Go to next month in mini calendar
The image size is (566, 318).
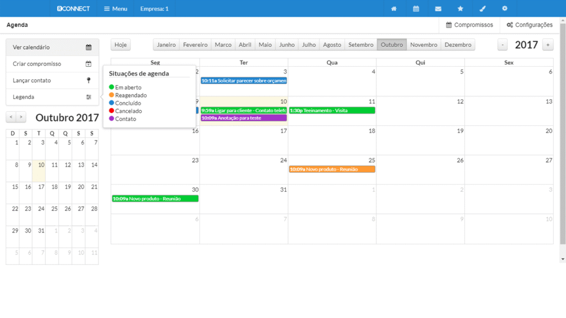click(21, 117)
